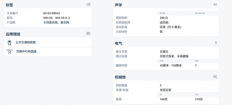This screenshot has width=232, height=105.
Task: Click the 长度 column header
Action: (162, 61)
